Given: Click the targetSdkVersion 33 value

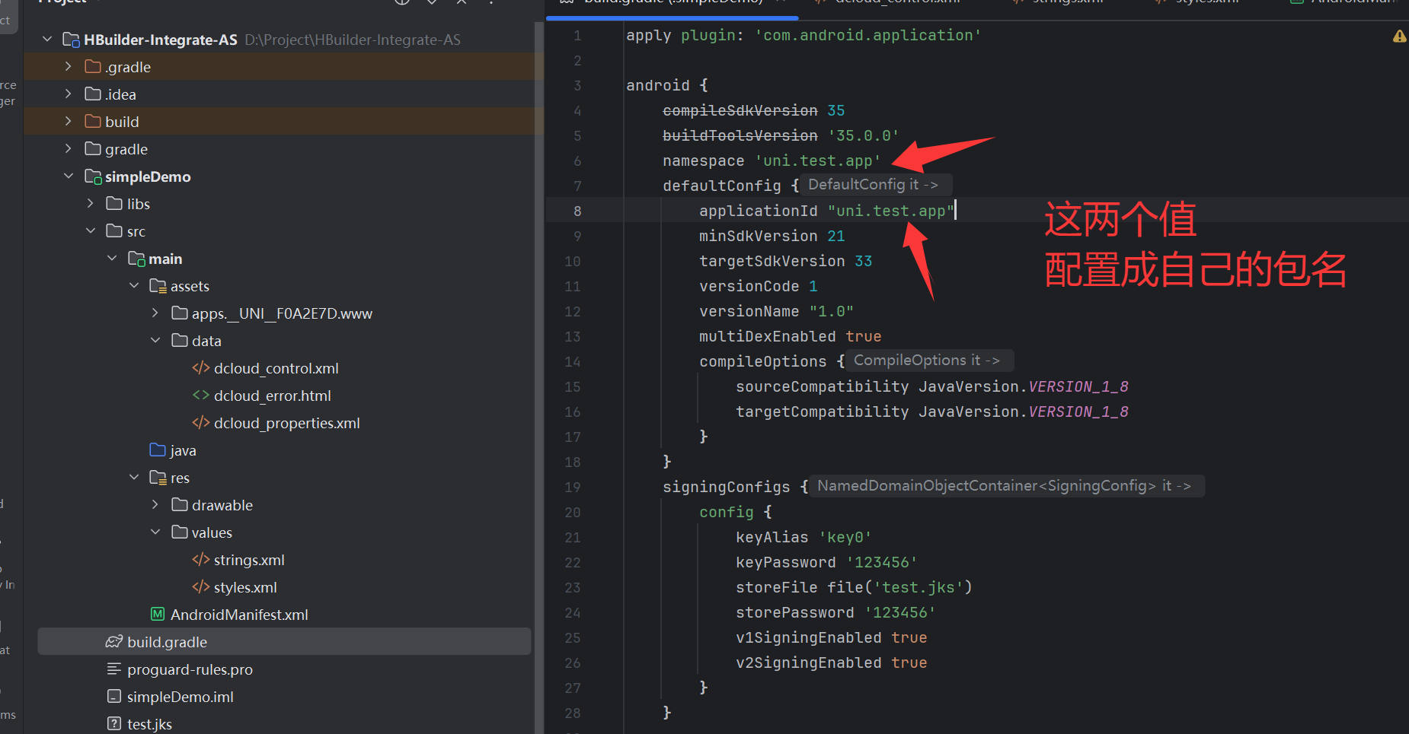Looking at the screenshot, I should click(863, 261).
